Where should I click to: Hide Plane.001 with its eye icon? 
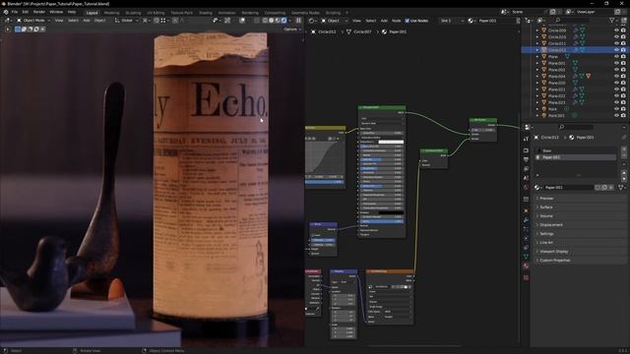pos(616,63)
